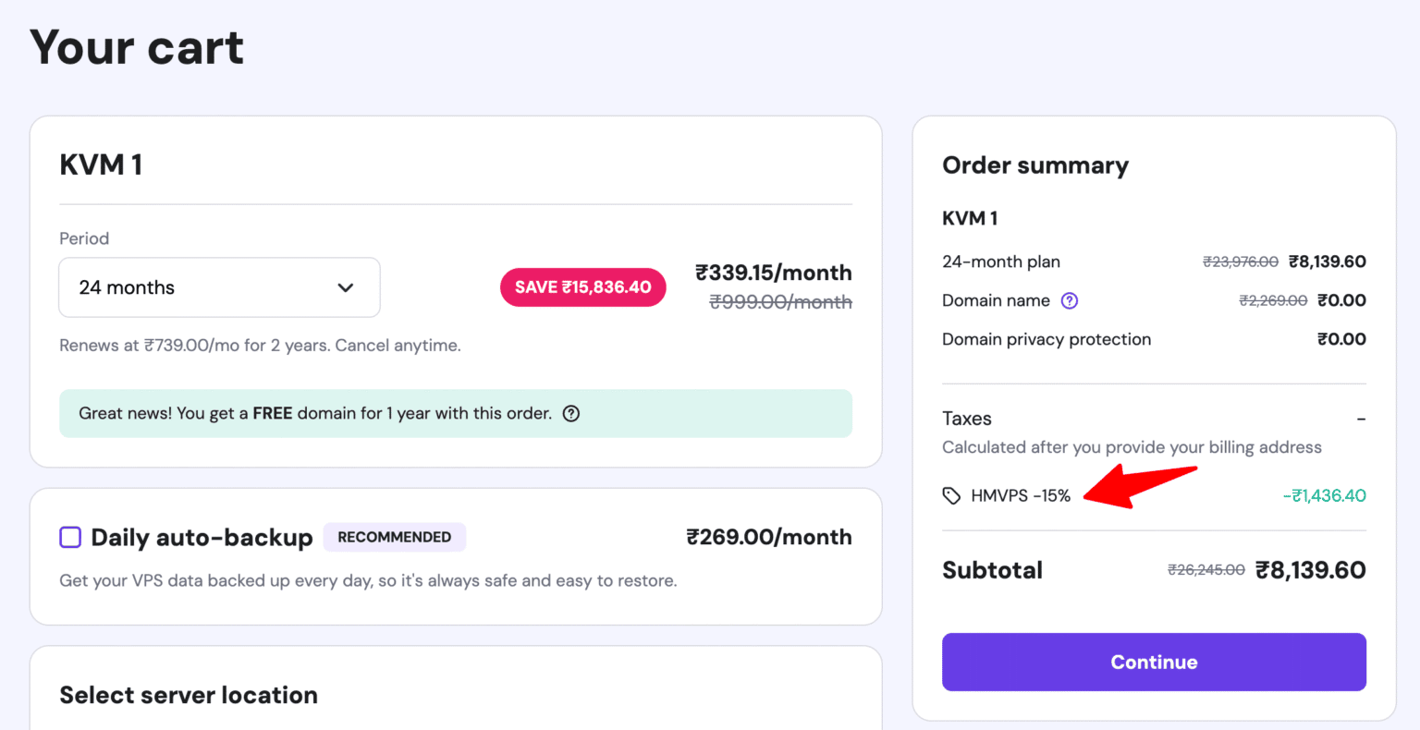1420x730 pixels.
Task: Click the coupon tag icon beside HMVPS
Action: (x=951, y=495)
